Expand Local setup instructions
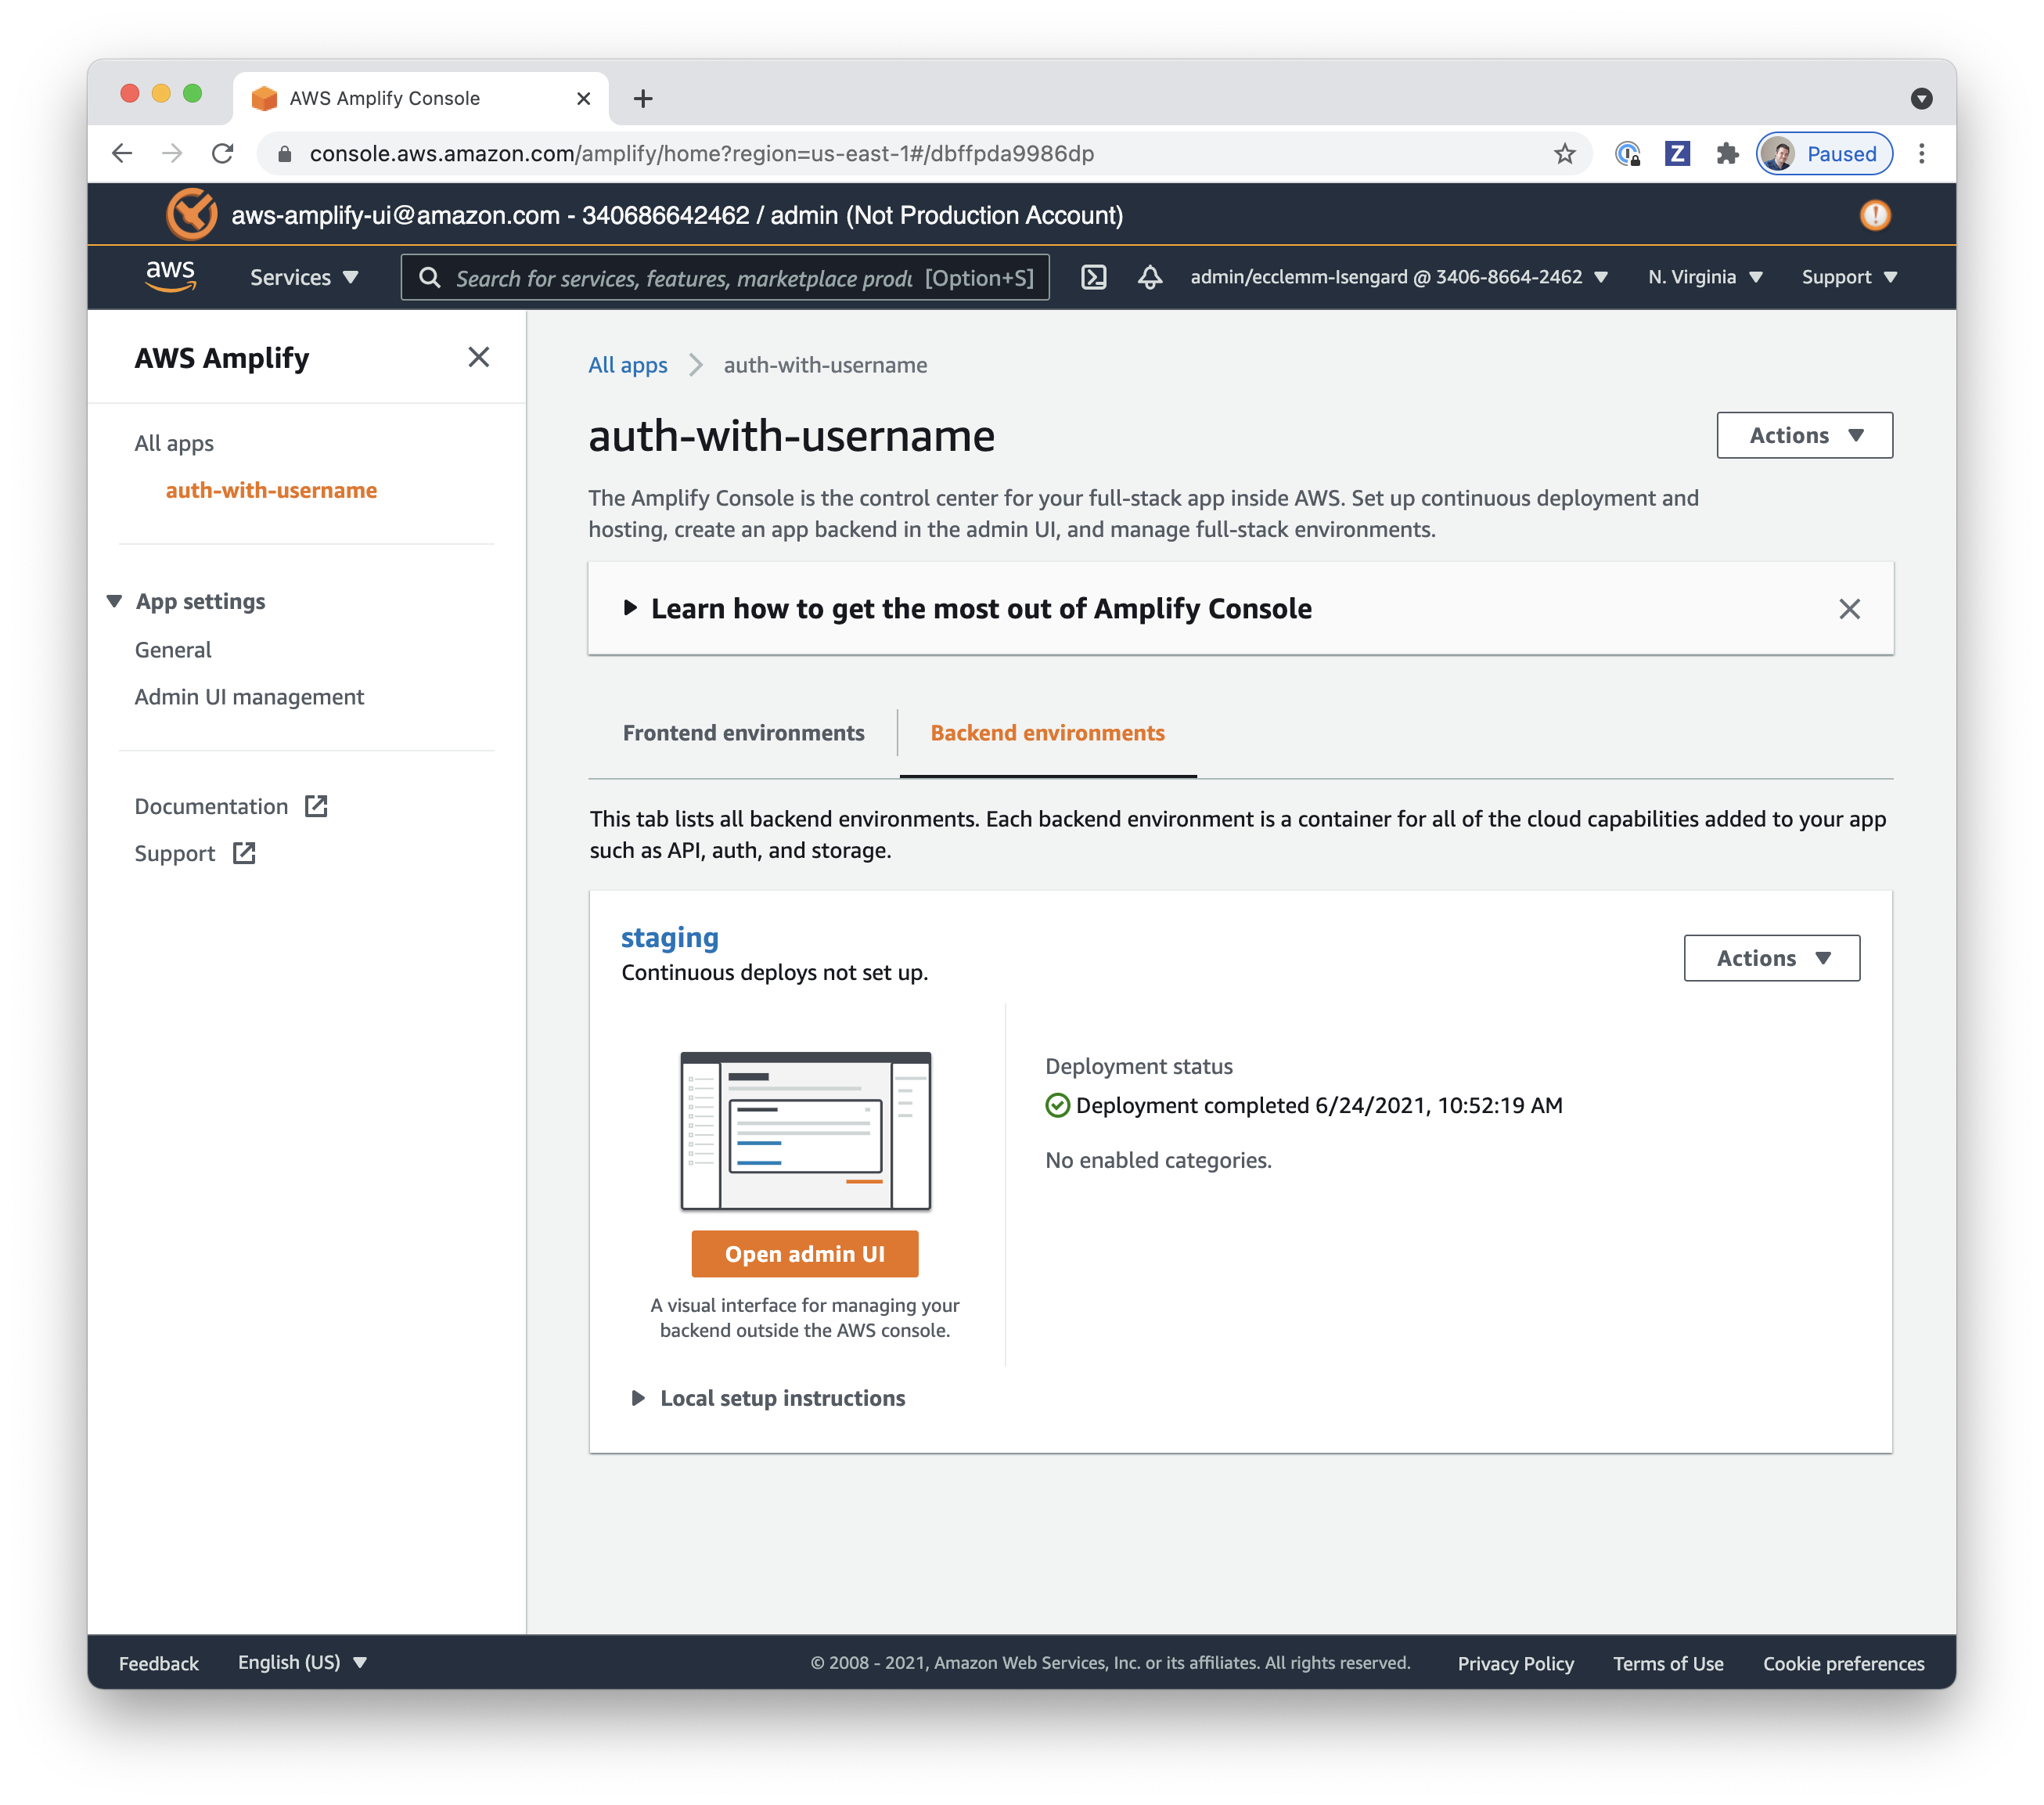Image resolution: width=2044 pixels, height=1805 pixels. pyautogui.click(x=768, y=1397)
